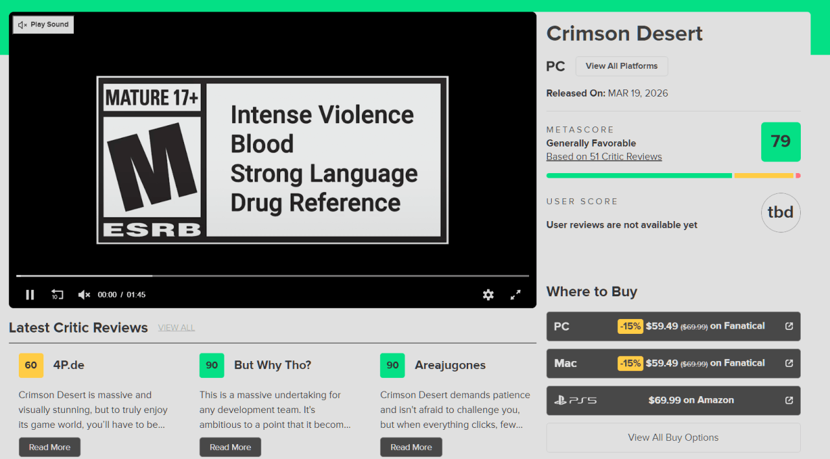Rewind the video 10 seconds
830x459 pixels.
point(57,295)
